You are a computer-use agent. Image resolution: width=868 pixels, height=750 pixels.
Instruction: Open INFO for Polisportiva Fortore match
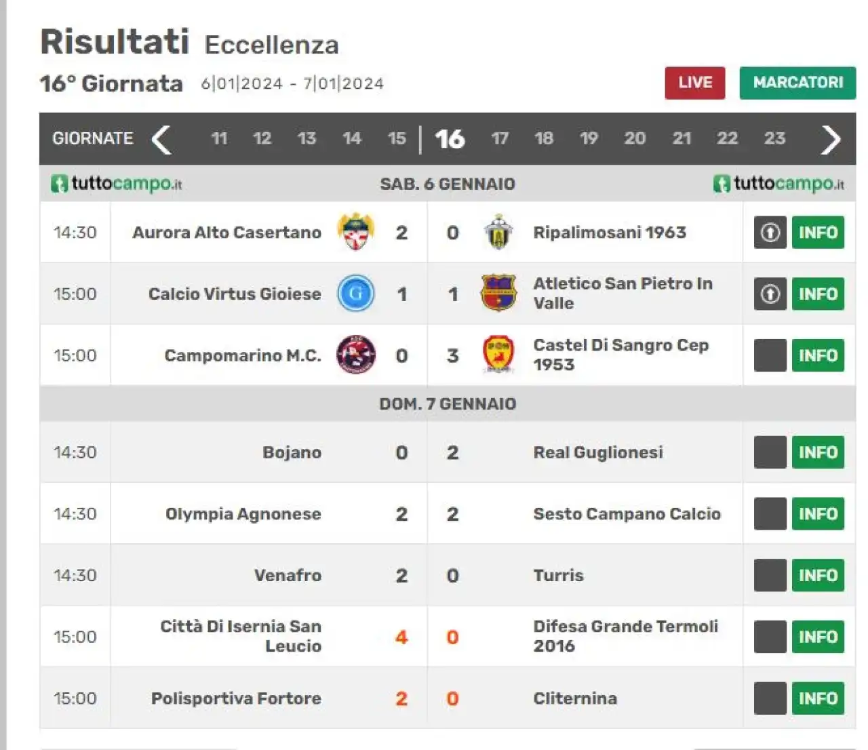(x=818, y=698)
